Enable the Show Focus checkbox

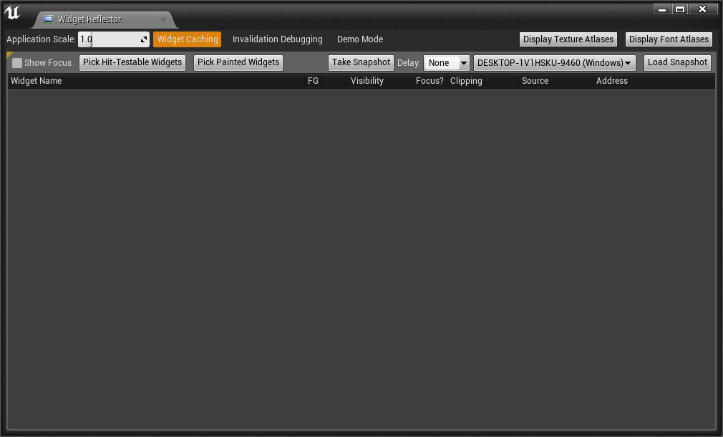coord(16,63)
